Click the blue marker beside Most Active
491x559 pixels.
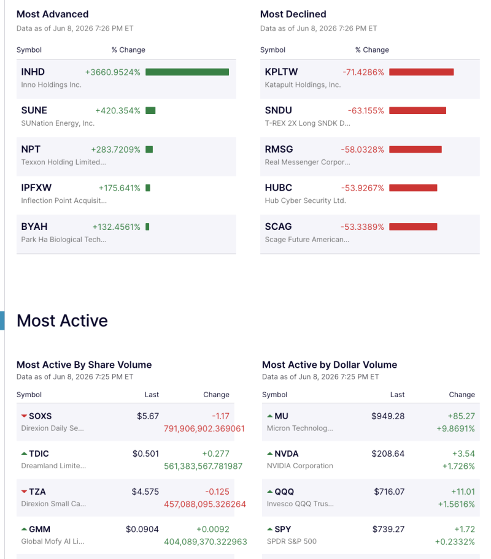[2, 321]
